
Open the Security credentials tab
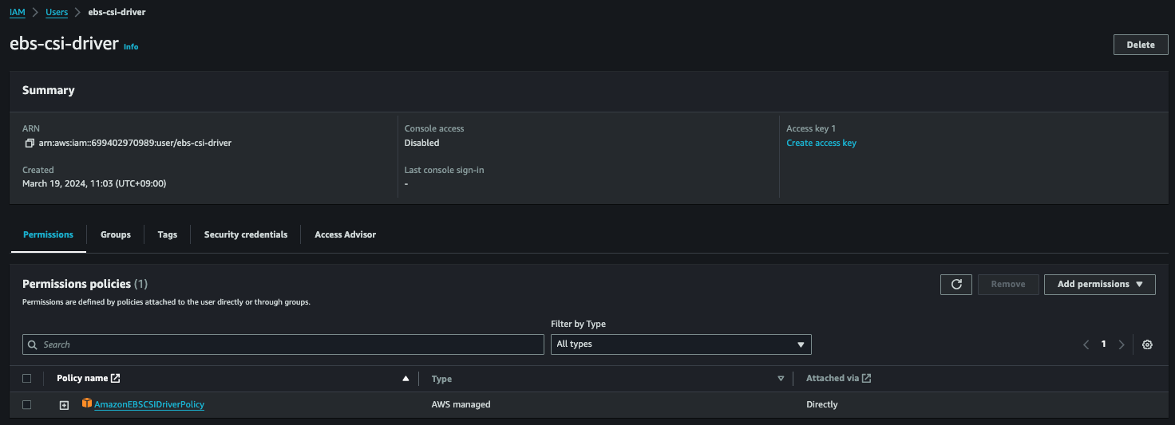point(246,234)
